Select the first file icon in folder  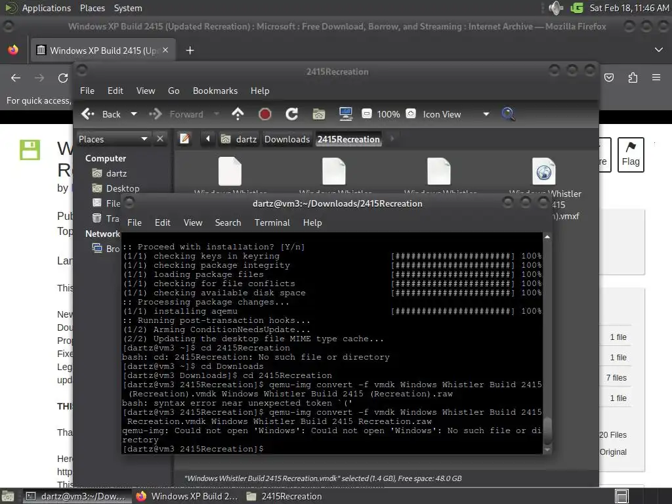click(230, 171)
